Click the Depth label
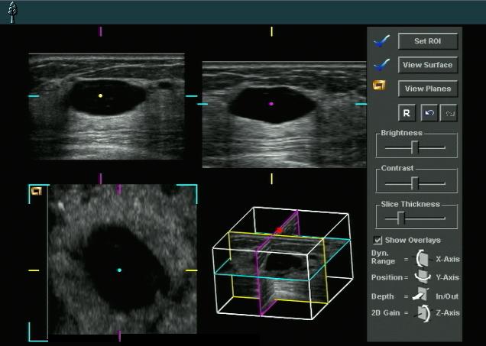This screenshot has height=346, width=486. coord(383,296)
